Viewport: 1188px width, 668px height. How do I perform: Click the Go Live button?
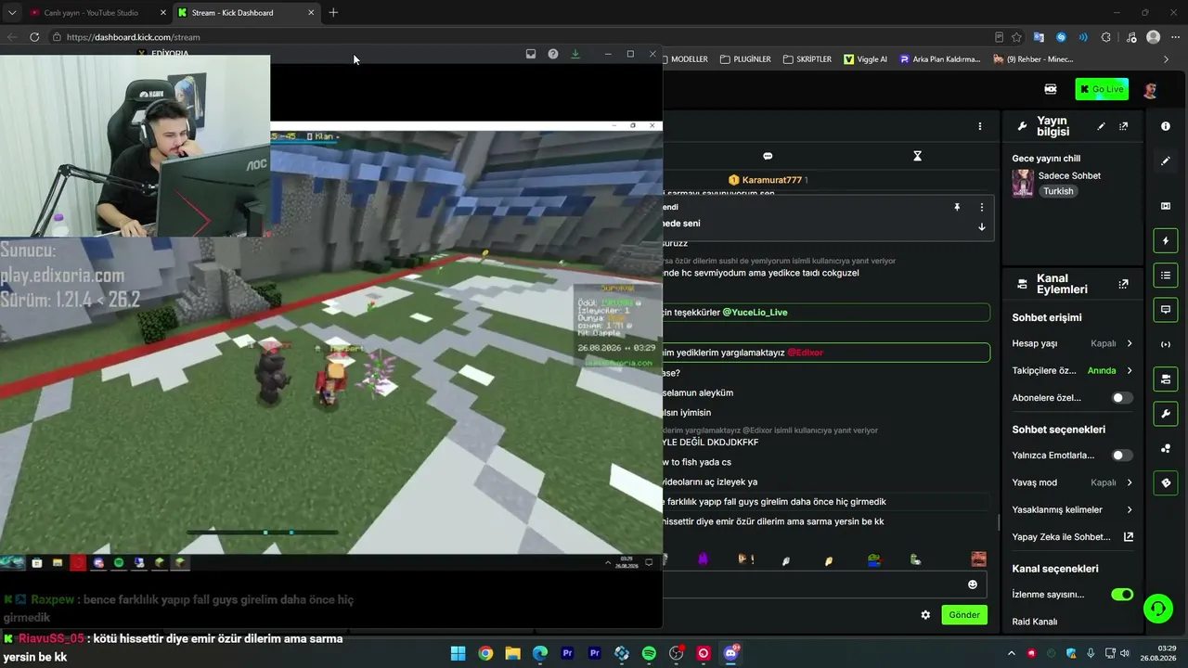click(x=1102, y=89)
